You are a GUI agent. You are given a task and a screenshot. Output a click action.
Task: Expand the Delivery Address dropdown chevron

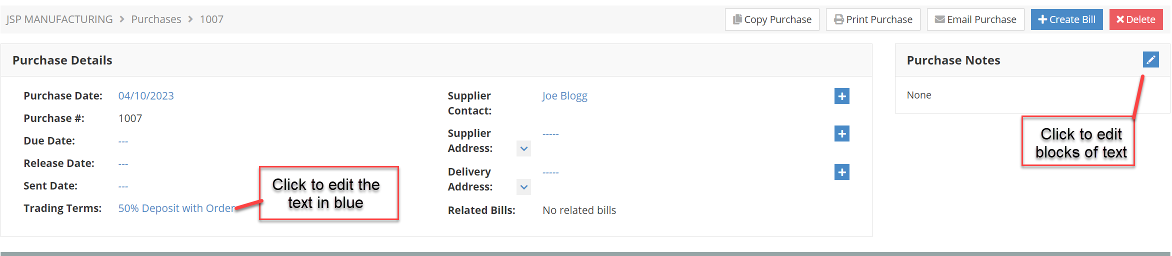click(x=523, y=187)
